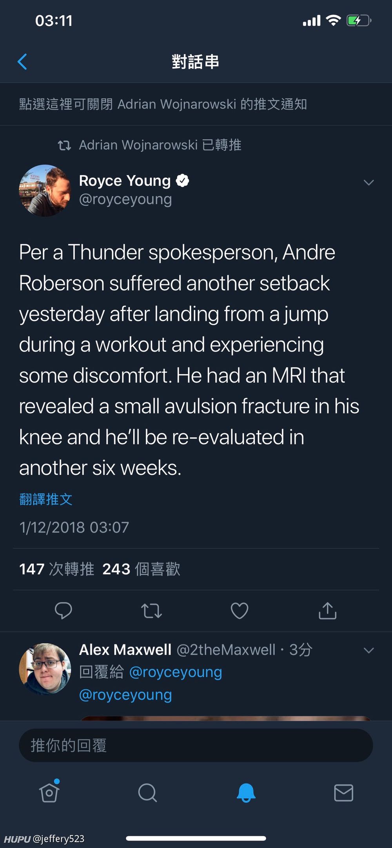
Task: Expand options chevron on Royce Young's tweet
Action: coord(368,183)
